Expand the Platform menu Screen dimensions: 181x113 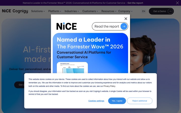pos(55,11)
